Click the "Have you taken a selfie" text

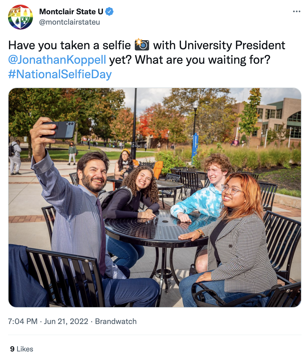tap(69, 45)
